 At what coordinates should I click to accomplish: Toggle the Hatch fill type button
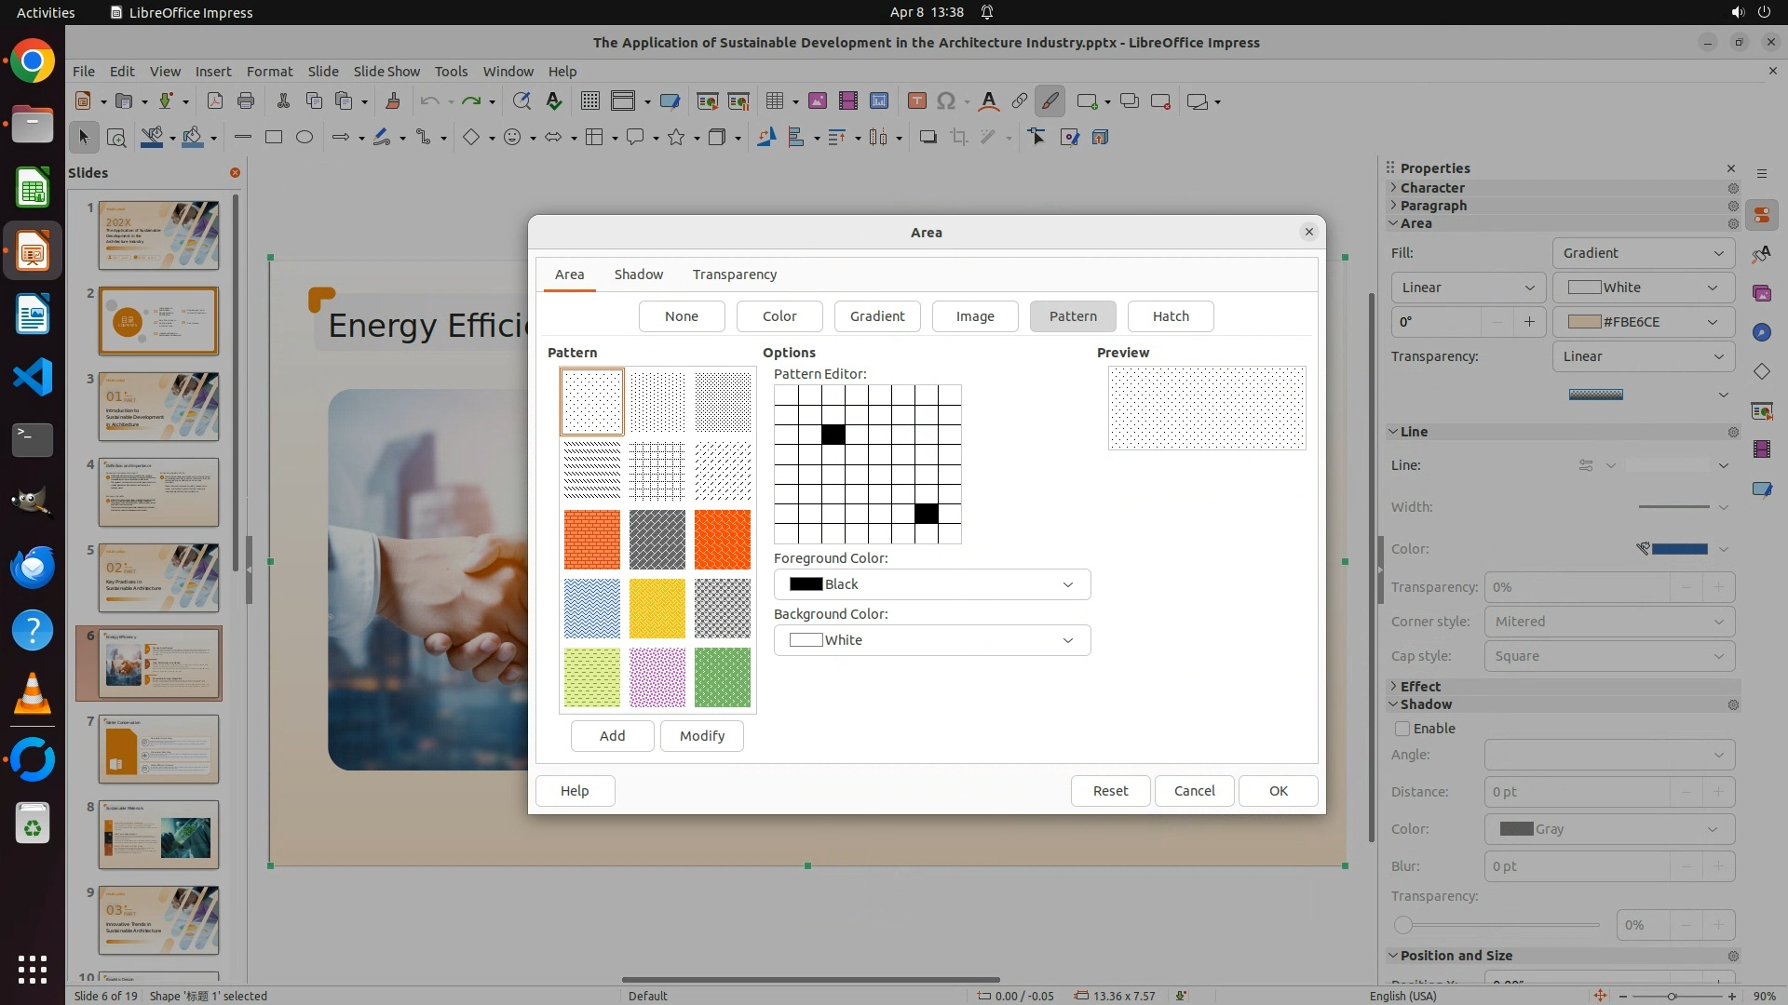pyautogui.click(x=1171, y=316)
